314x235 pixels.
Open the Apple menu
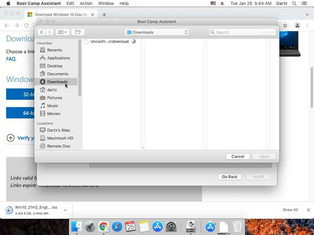click(8, 3)
